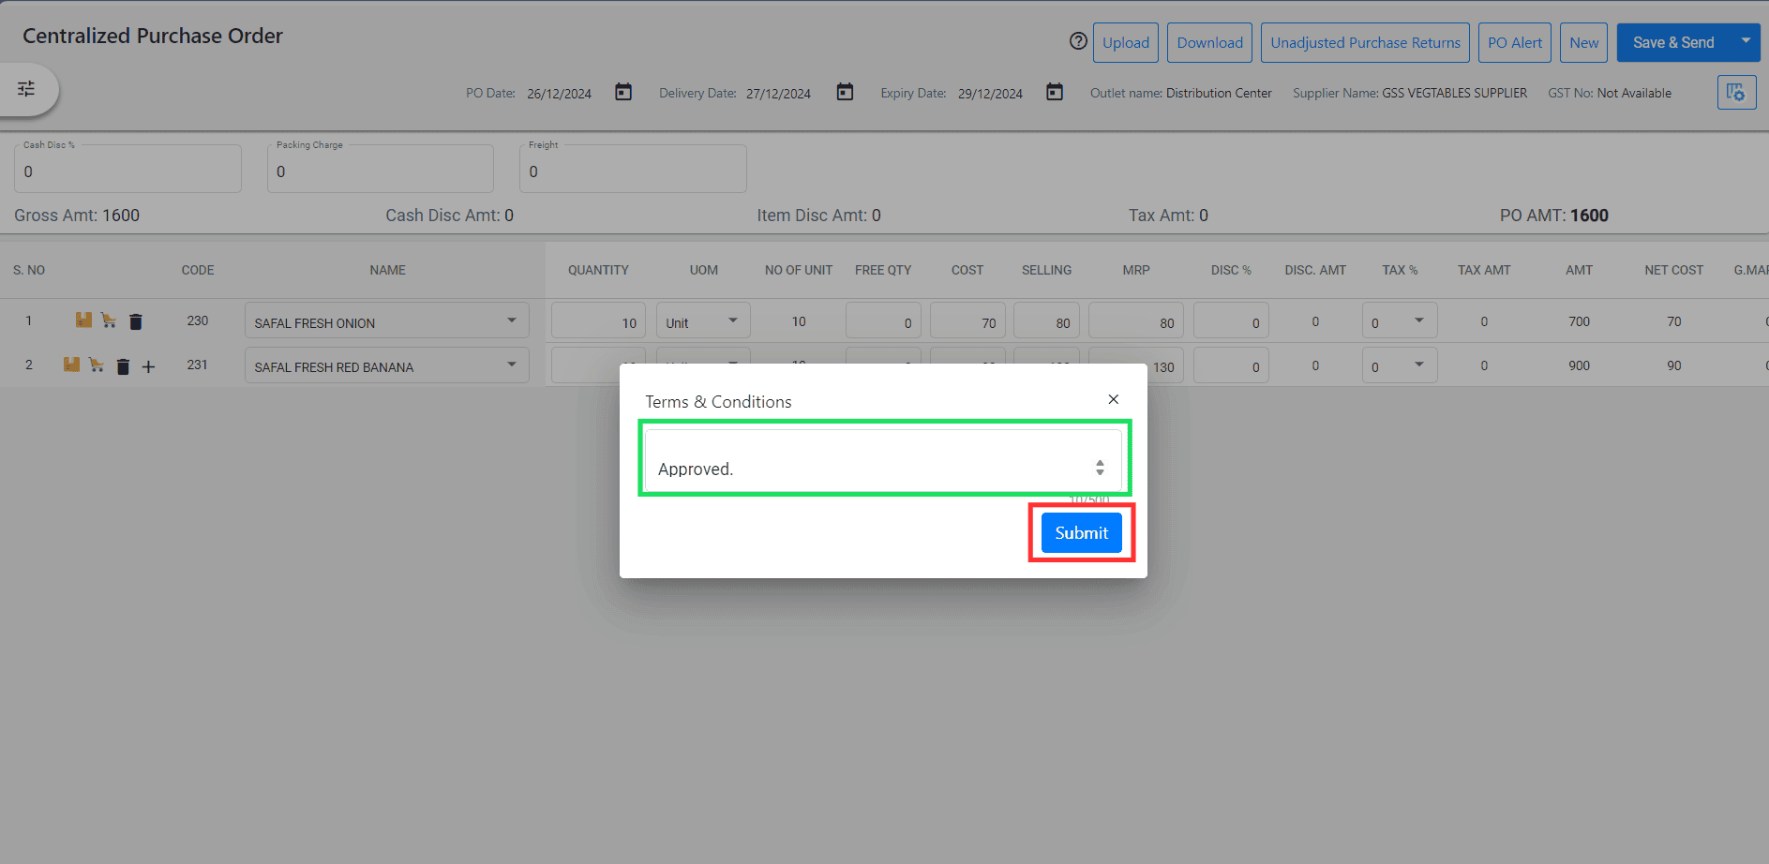Image resolution: width=1769 pixels, height=864 pixels.
Task: Add a new row with the plus icon
Action: 148,367
